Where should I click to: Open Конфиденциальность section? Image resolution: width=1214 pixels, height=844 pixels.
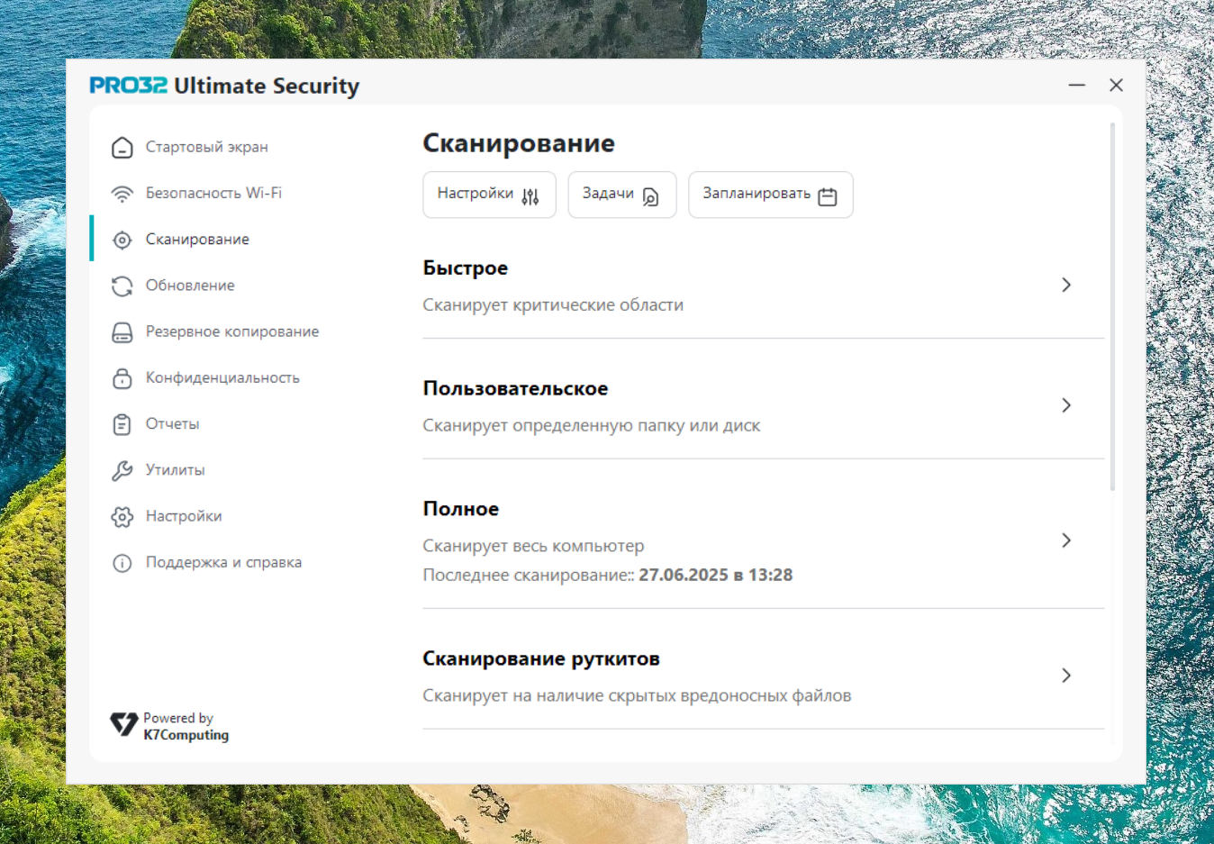(x=222, y=377)
